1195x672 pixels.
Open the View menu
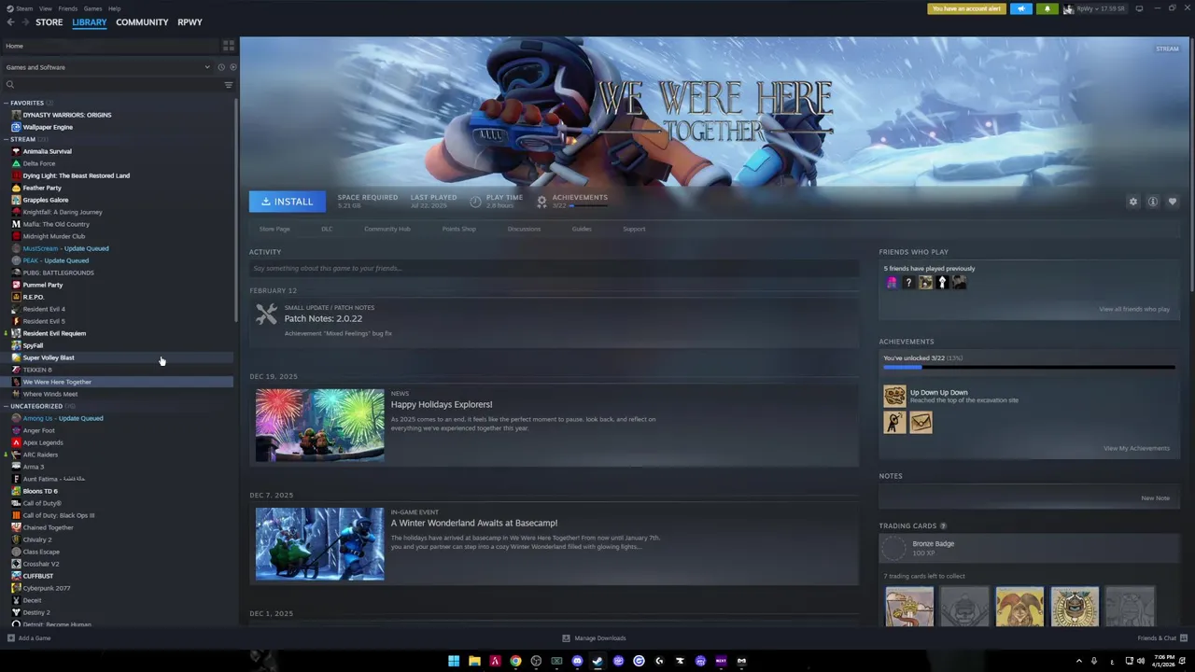(45, 8)
